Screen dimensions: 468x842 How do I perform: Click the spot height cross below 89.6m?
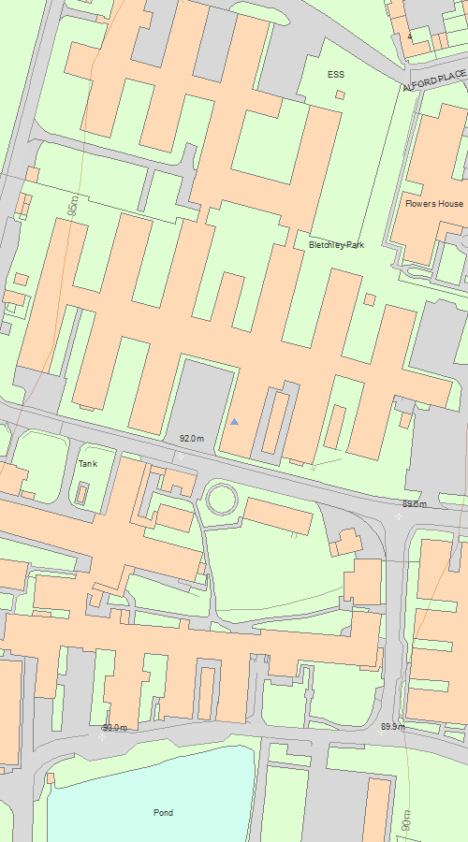coord(399,516)
